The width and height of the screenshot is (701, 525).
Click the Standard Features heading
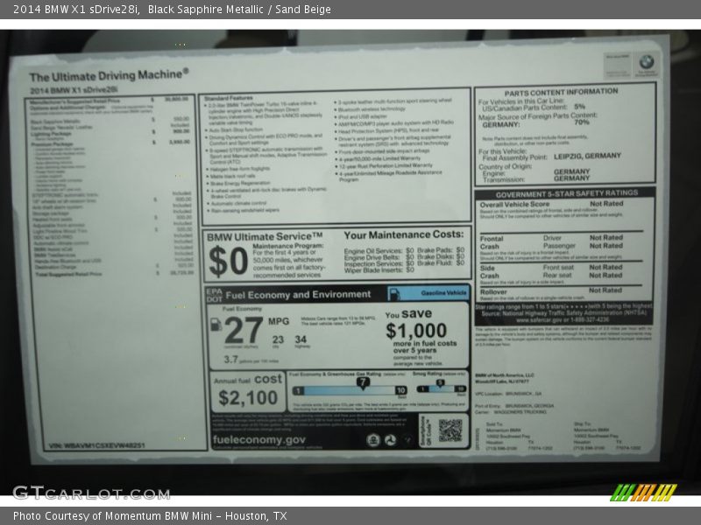coord(228,98)
